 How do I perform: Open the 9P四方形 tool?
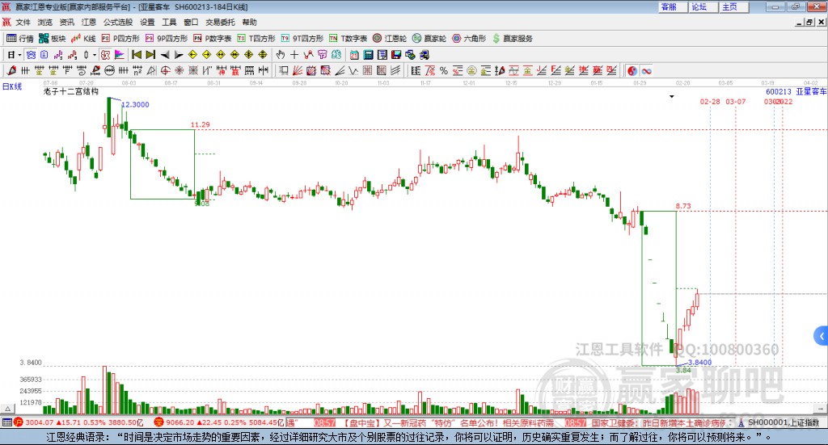tap(166, 39)
